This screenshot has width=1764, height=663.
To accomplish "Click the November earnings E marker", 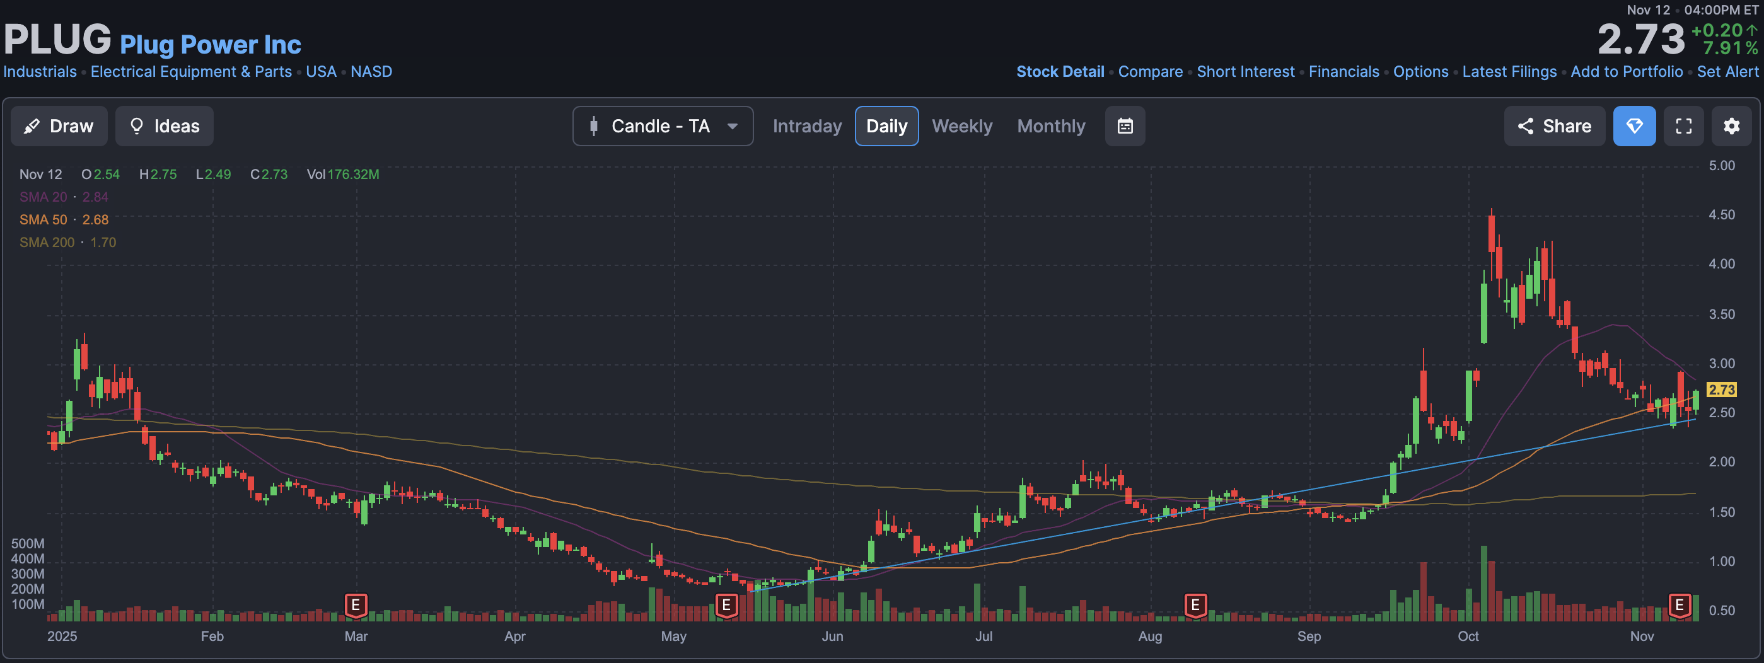I will pyautogui.click(x=1679, y=605).
